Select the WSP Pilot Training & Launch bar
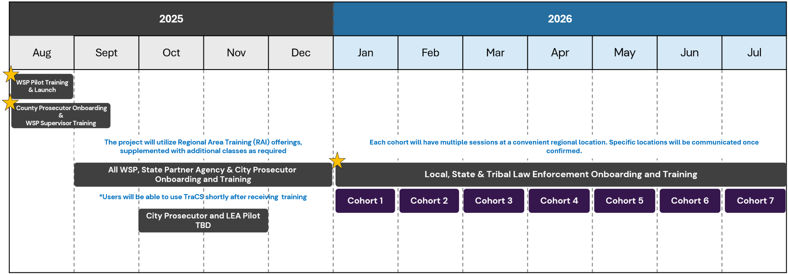 [42, 86]
